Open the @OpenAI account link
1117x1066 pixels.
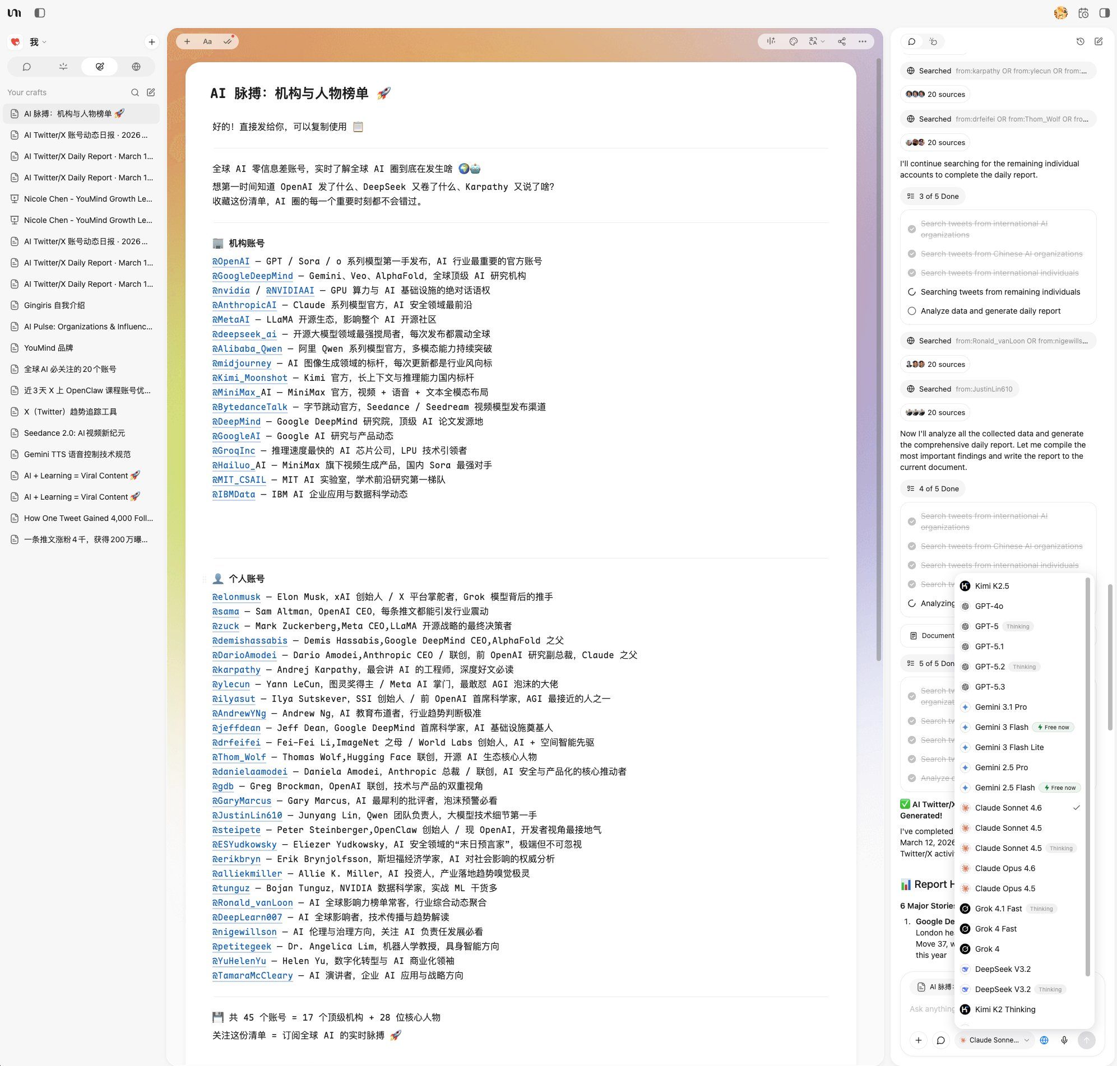(231, 262)
